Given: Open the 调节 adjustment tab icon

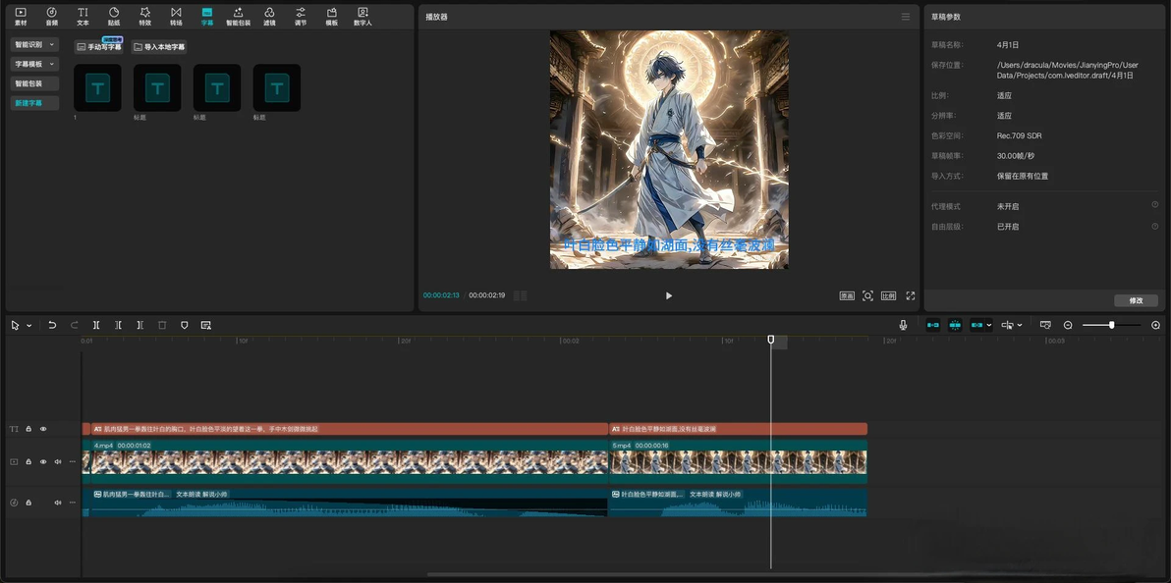Looking at the screenshot, I should [301, 17].
